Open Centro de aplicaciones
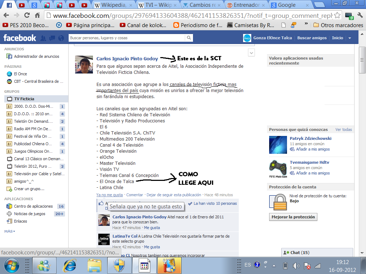Viewport: 366px width, 274px height. point(33,206)
